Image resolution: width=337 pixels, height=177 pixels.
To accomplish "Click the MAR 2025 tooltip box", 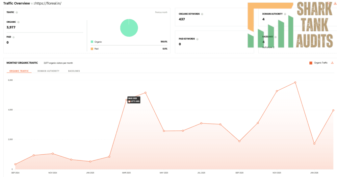I will pyautogui.click(x=134, y=100).
